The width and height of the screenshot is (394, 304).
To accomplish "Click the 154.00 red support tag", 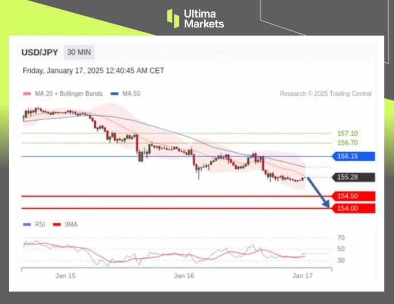I will click(x=353, y=208).
